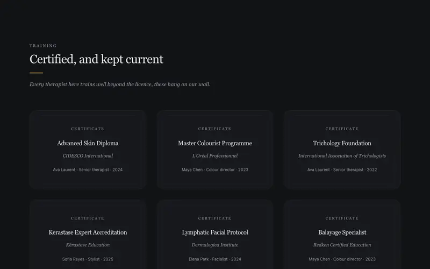
Task: Select 'Maya Chen · Colour director · 2023' under Master Colourist
Action: [215, 169]
